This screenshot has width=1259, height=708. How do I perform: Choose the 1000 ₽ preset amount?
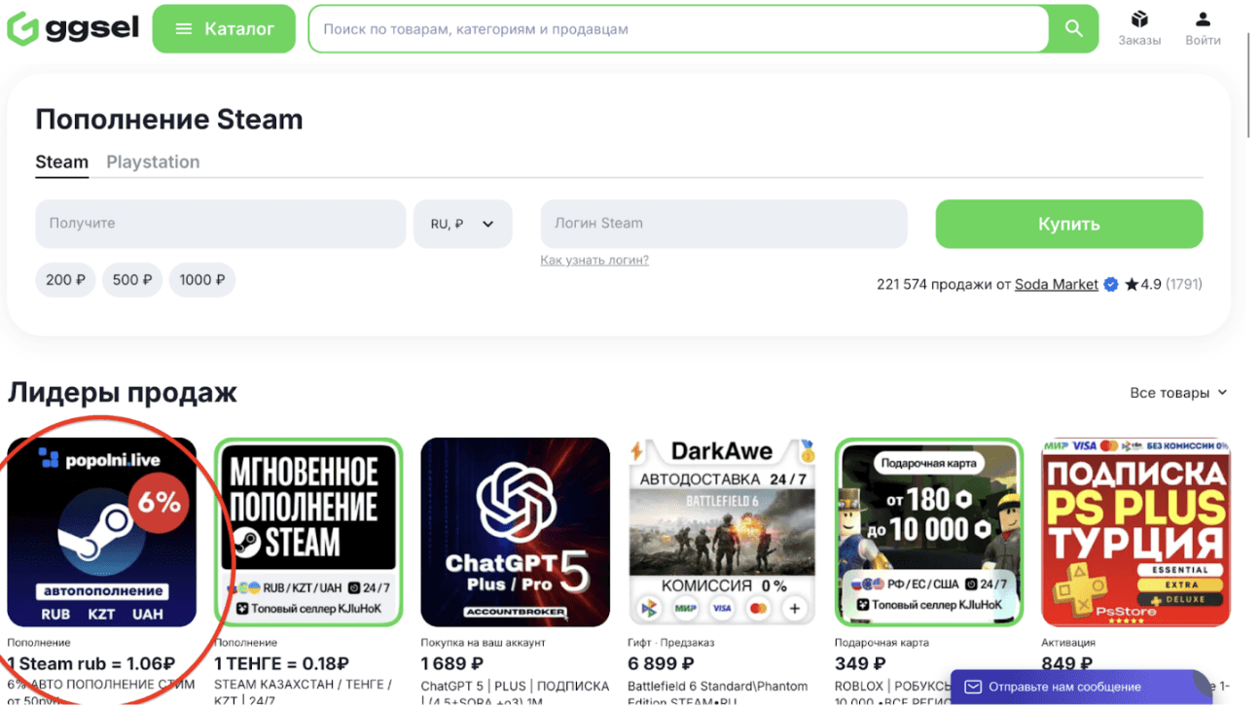[x=202, y=280]
